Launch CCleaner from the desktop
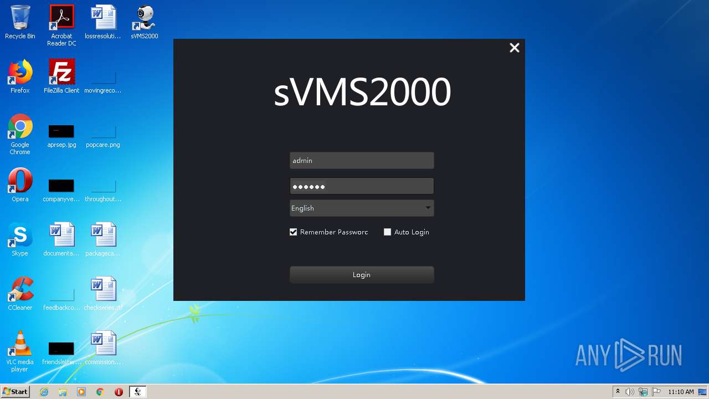This screenshot has width=709, height=399. 20,294
